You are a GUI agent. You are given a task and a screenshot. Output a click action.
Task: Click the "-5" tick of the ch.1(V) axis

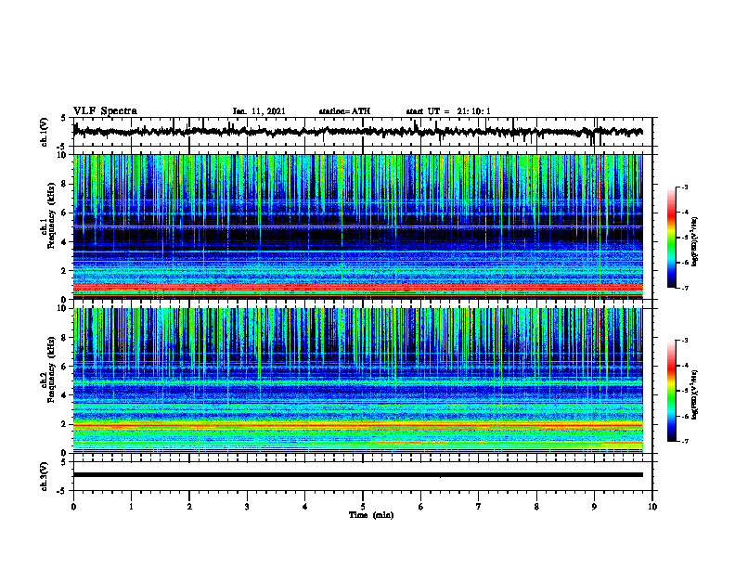pos(62,147)
